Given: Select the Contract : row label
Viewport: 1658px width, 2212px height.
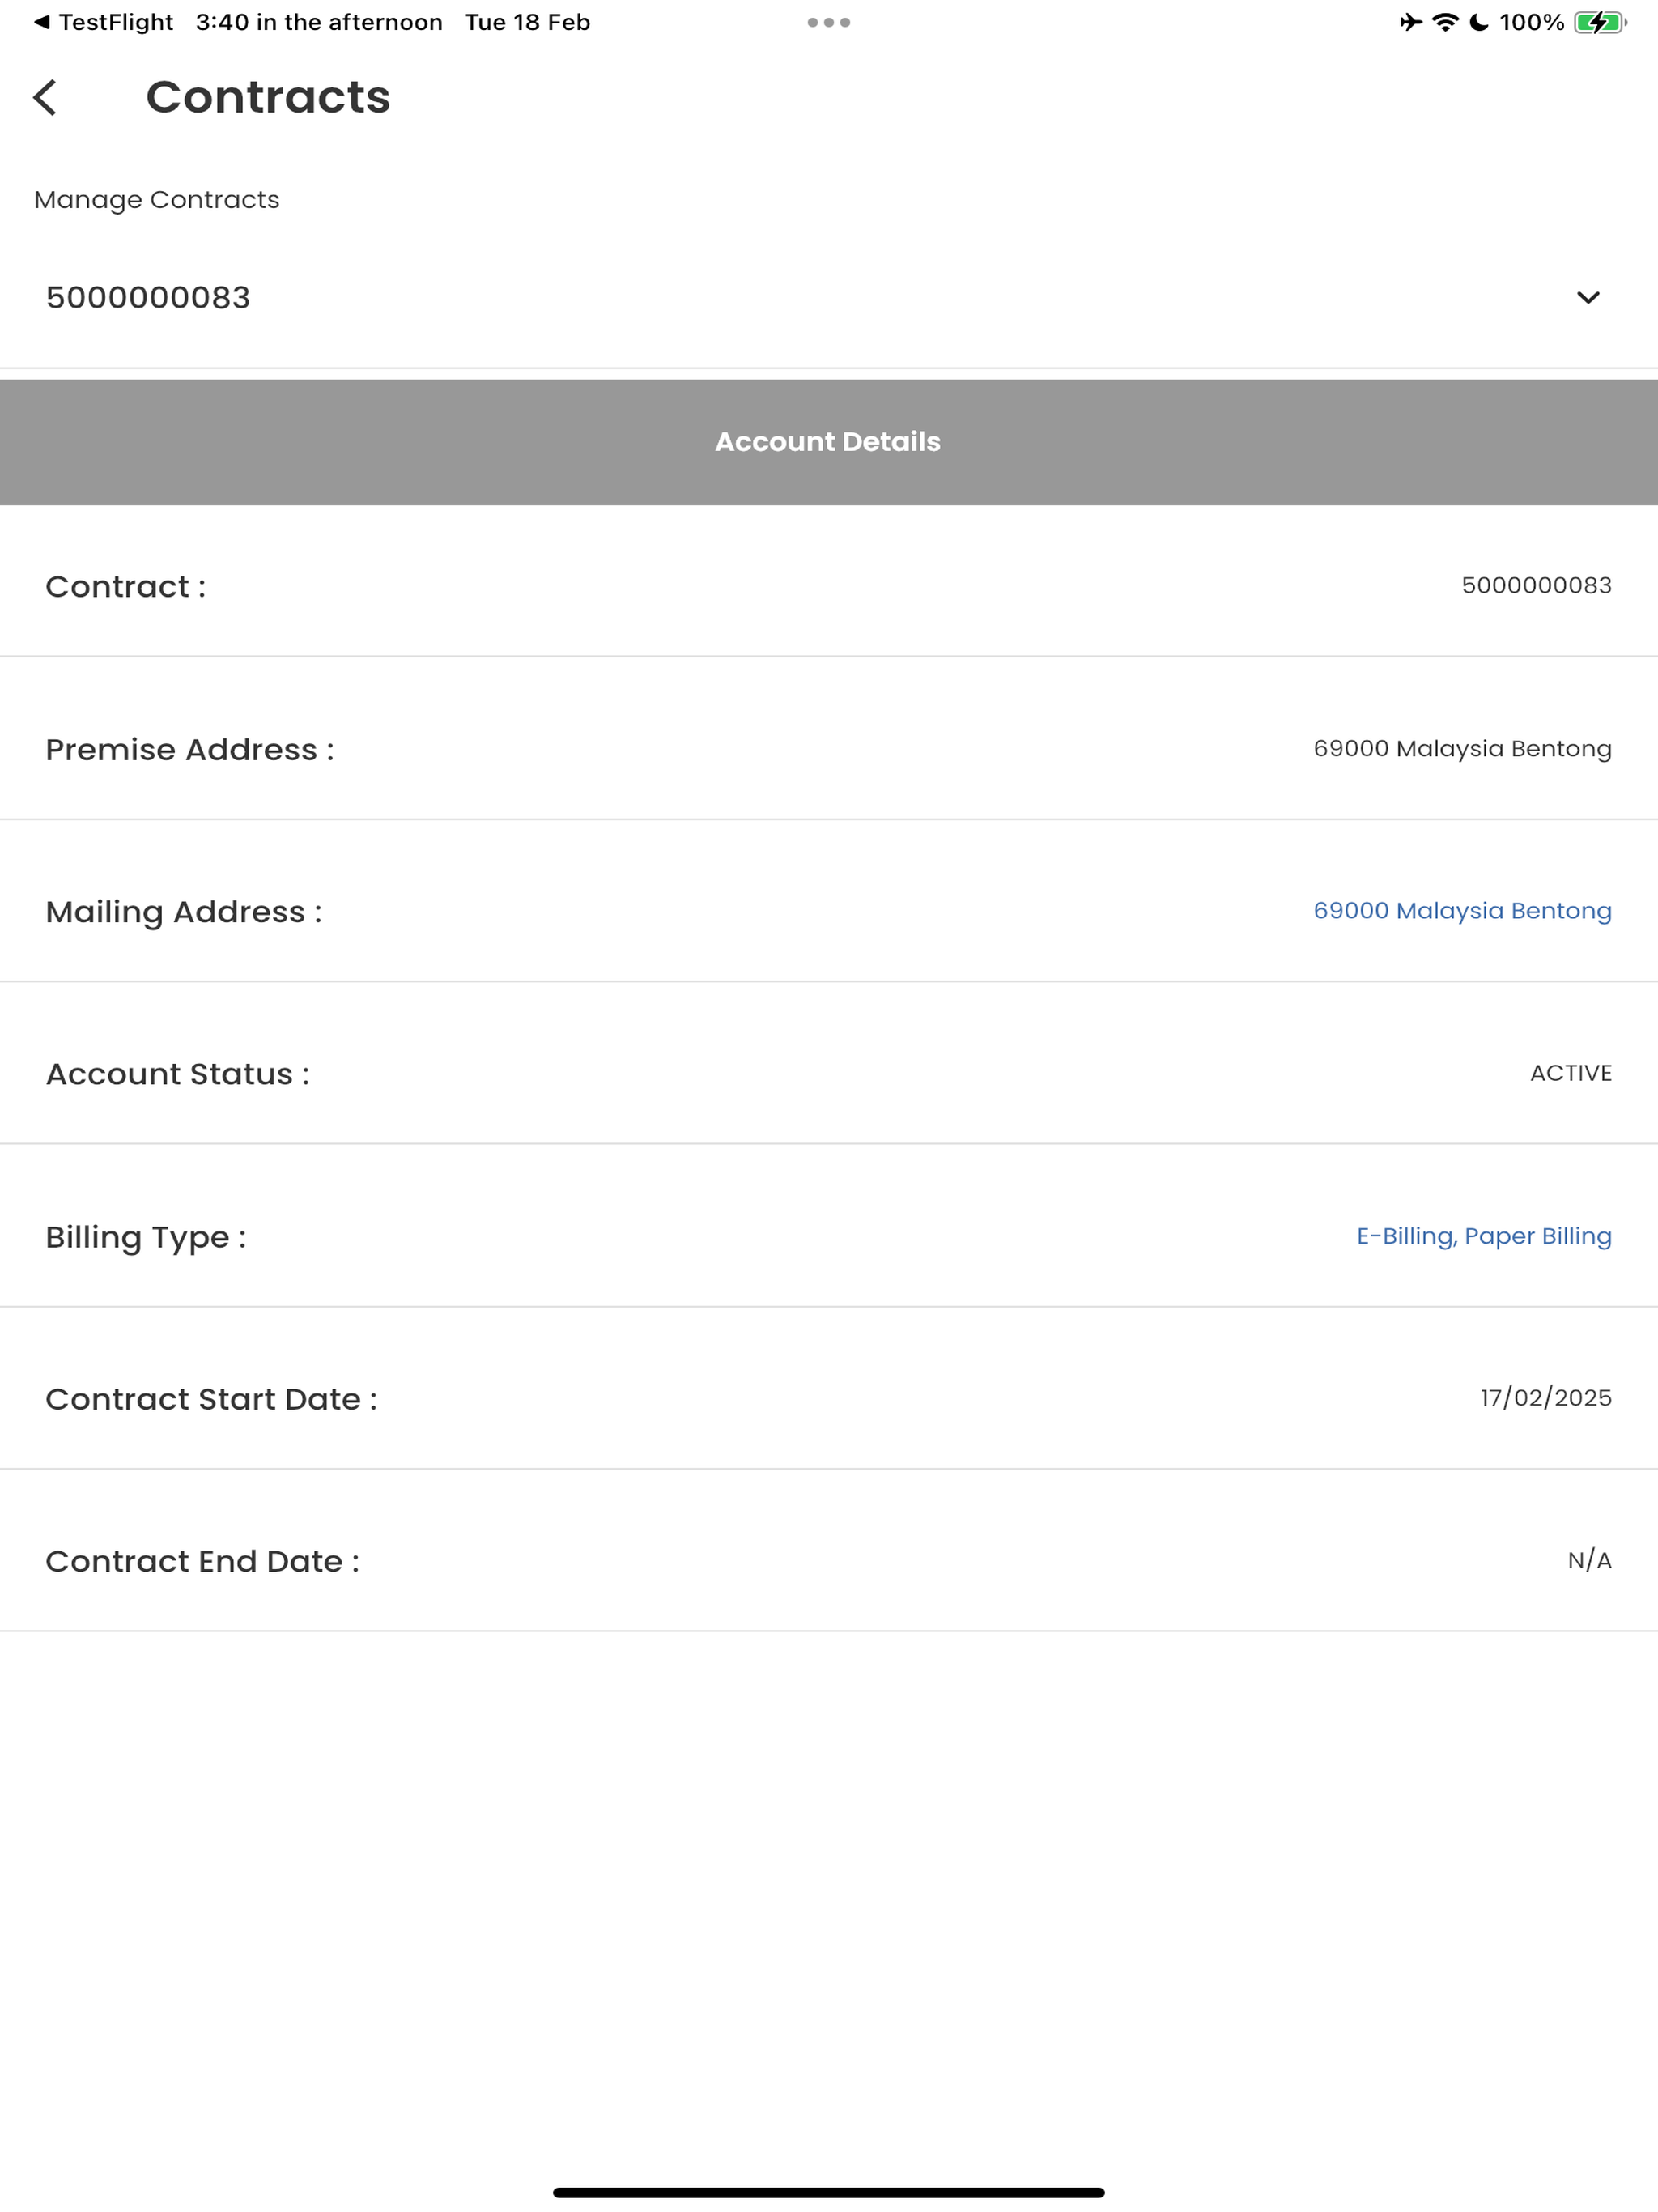Looking at the screenshot, I should pos(126,586).
